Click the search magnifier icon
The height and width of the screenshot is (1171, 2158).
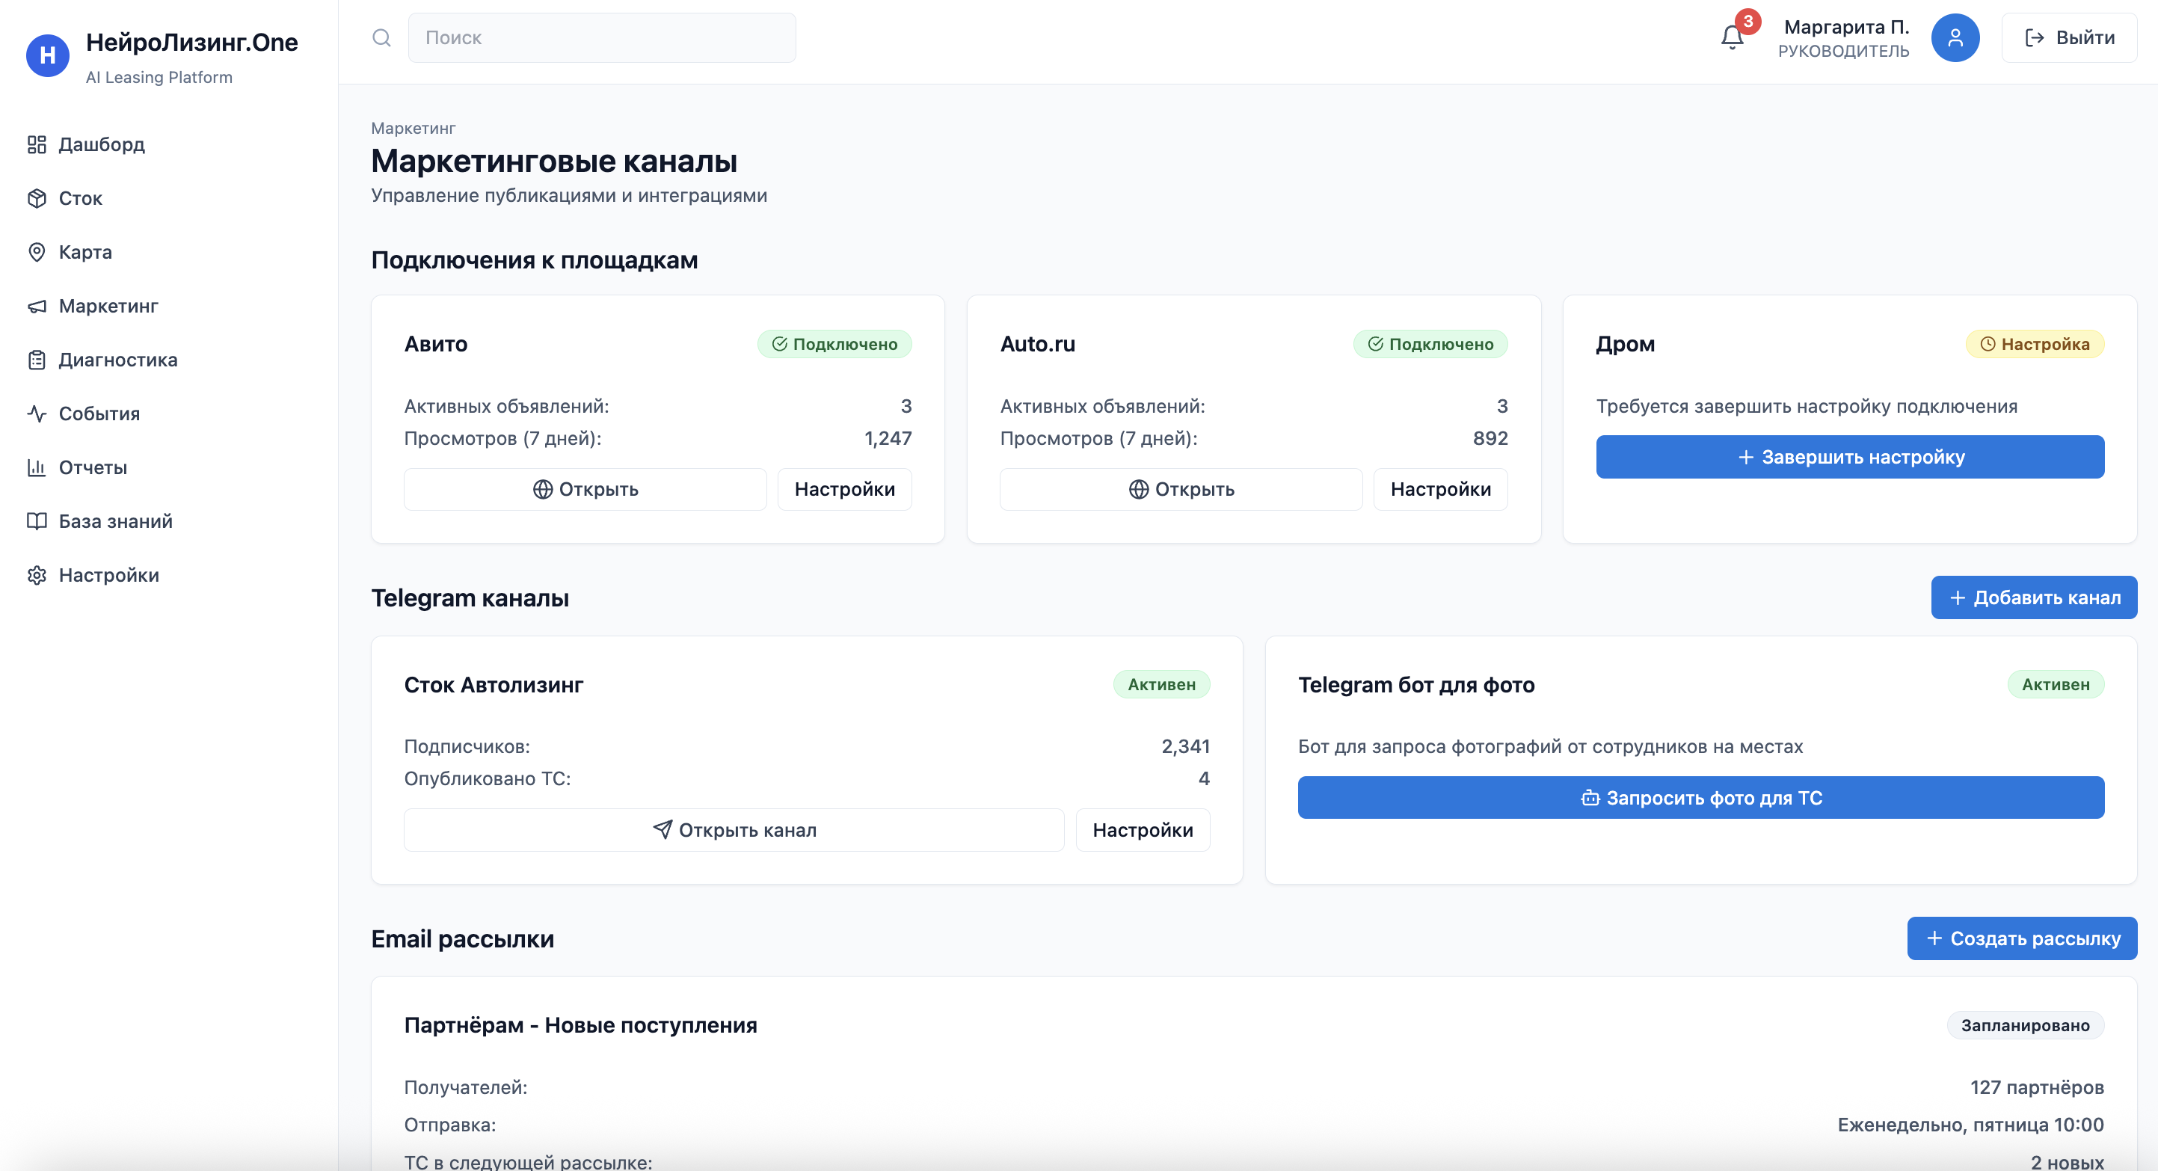[x=381, y=37]
